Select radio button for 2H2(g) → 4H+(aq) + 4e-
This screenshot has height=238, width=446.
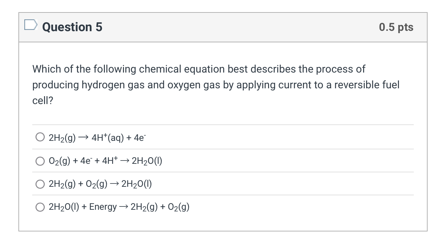click(40, 137)
